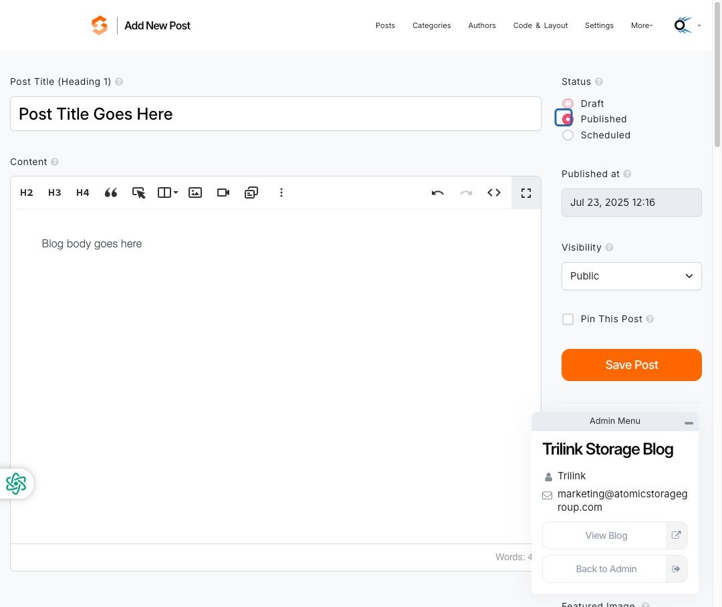Viewport: 722px width, 607px height.
Task: Show help tooltip for Visibility
Action: (x=609, y=247)
